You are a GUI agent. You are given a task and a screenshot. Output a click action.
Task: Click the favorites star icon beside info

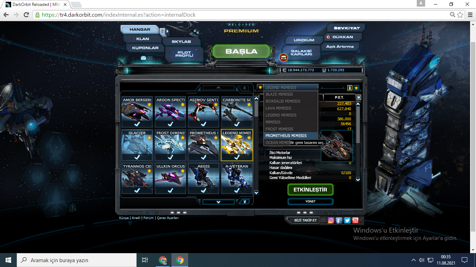tap(356, 88)
